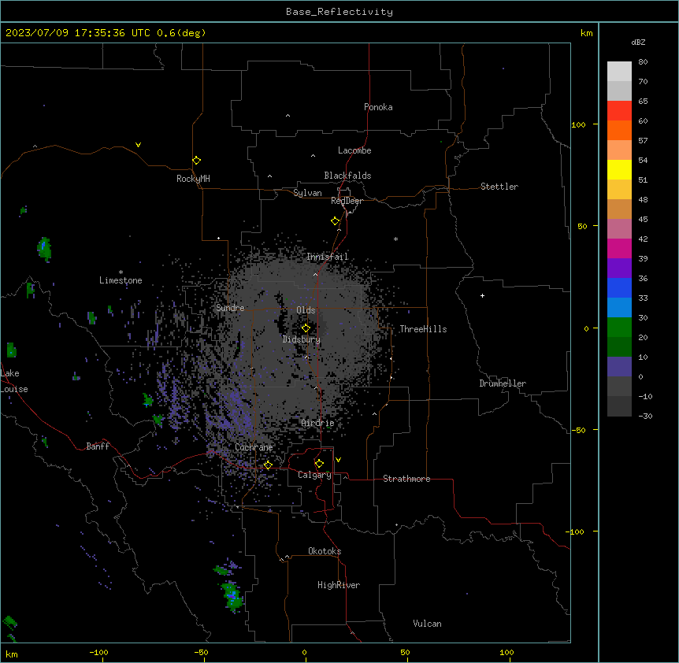Viewport: 679px width, 663px height.
Task: Click the Blackfalds city label
Action: pyautogui.click(x=347, y=176)
